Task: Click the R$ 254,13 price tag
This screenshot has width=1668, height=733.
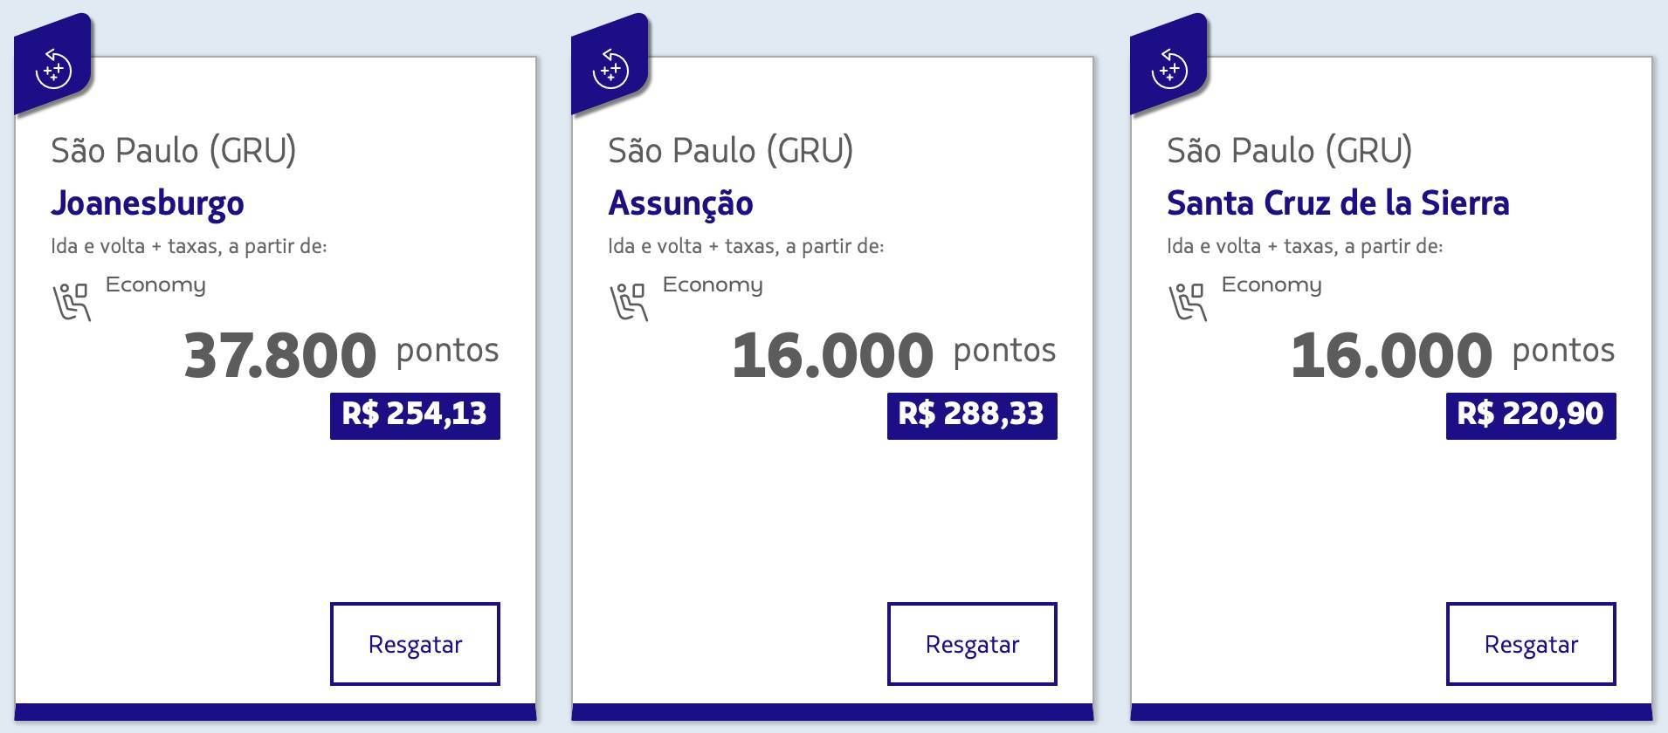Action: (x=415, y=414)
